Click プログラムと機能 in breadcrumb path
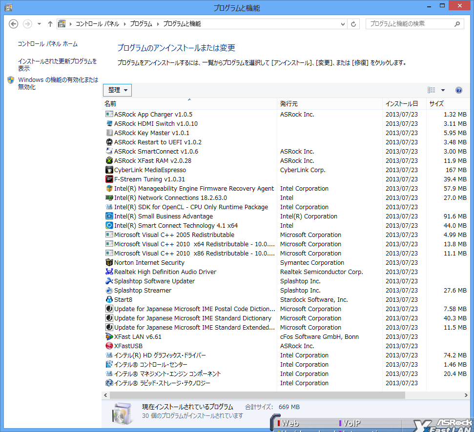The width and height of the screenshot is (474, 432). pyautogui.click(x=182, y=24)
